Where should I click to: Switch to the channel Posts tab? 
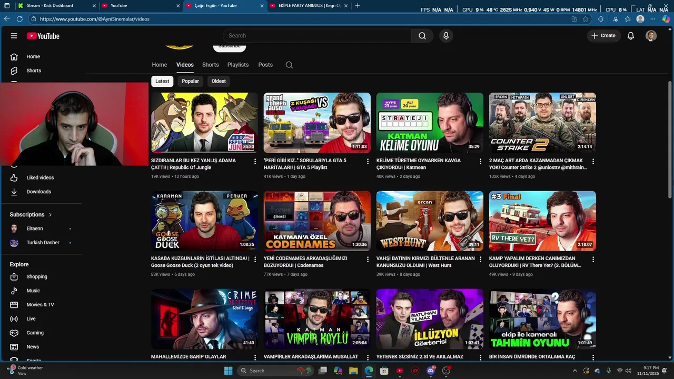pyautogui.click(x=265, y=65)
